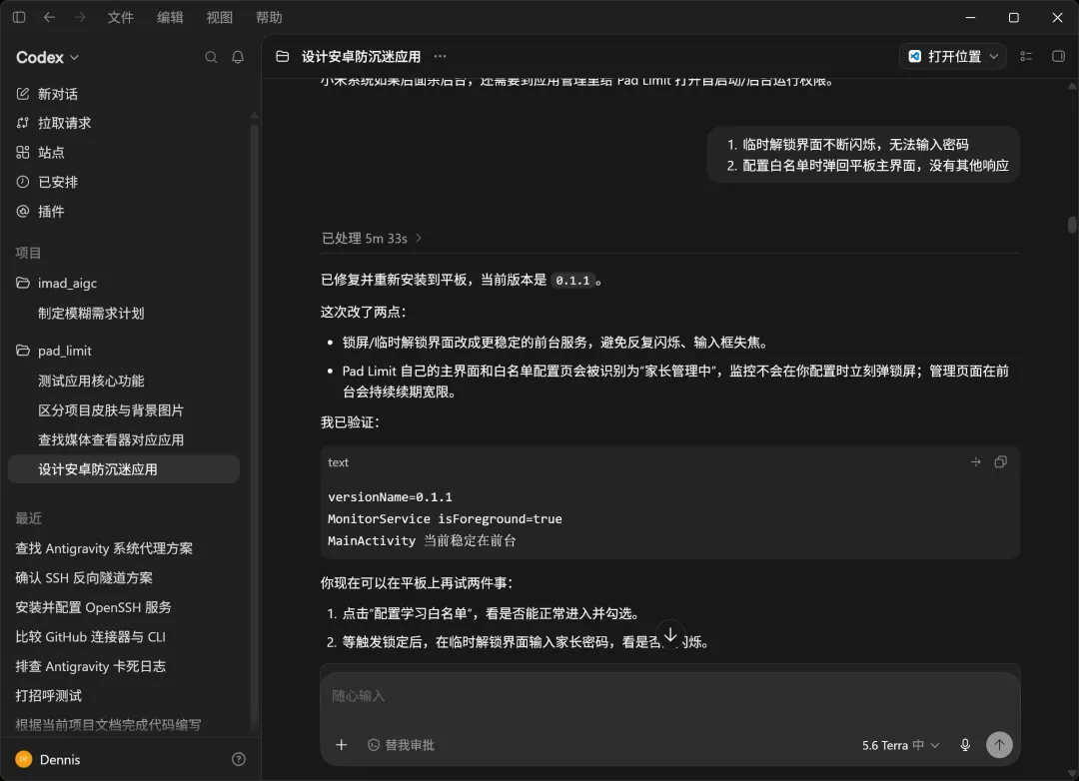Screen dimensions: 1079x781
Task: Open recent chat 查找 Antigravity 系统代理方案
Action: 104,548
